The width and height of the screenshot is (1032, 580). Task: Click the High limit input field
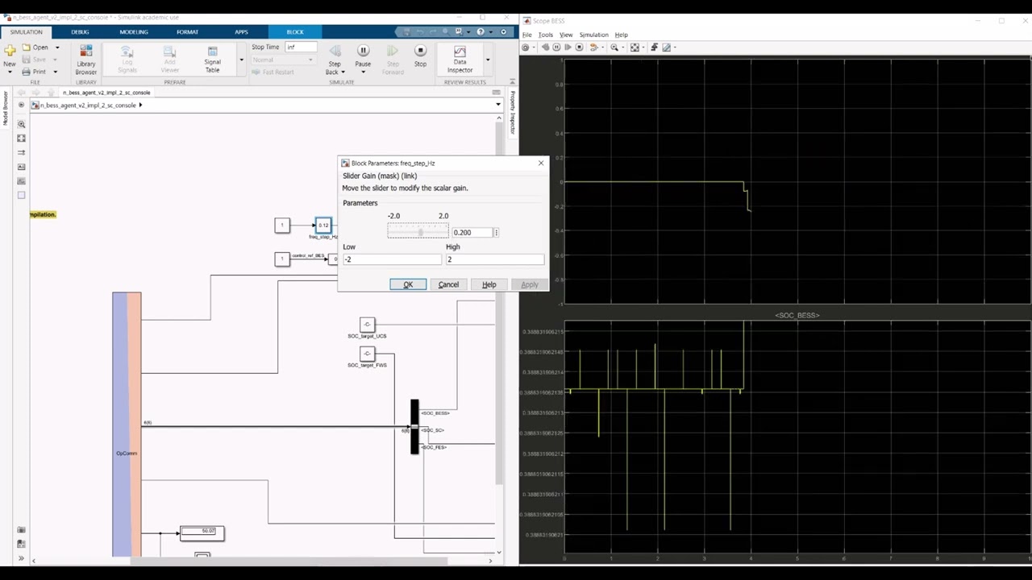495,259
